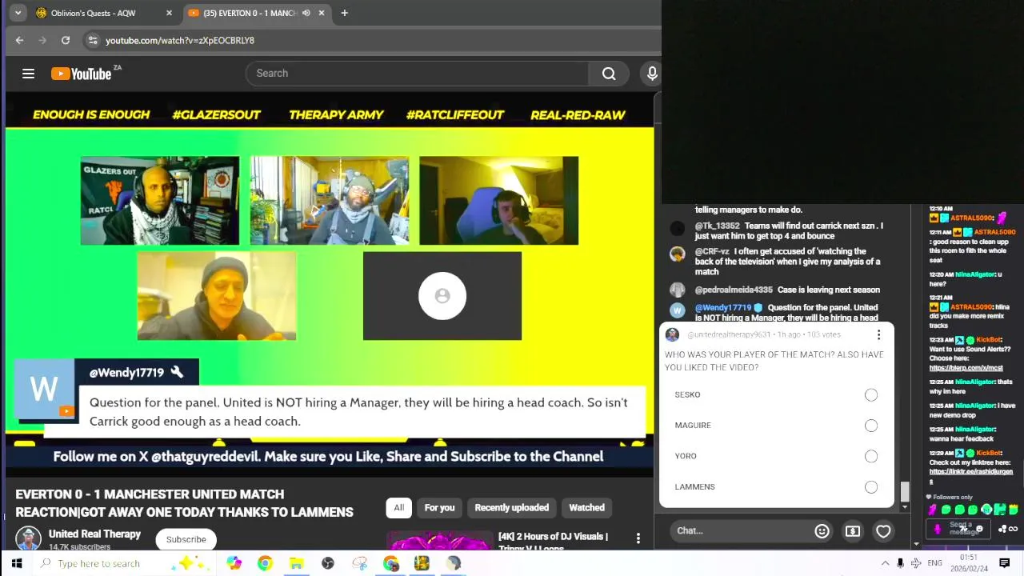Open Super Chat dollar icon
This screenshot has height=576, width=1024.
coord(853,530)
